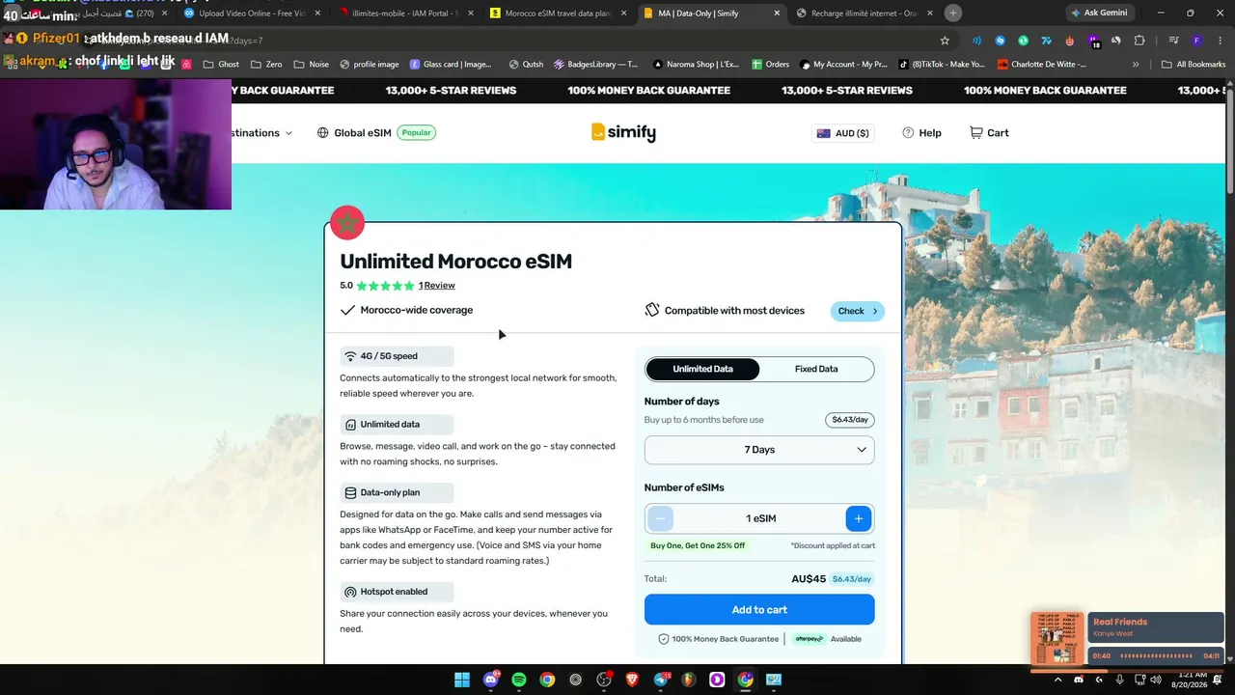Image resolution: width=1235 pixels, height=695 pixels.
Task: Show hidden system tray icons
Action: [x=1057, y=680]
